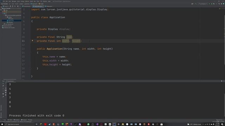Select Display class in project tree
Screen dimensions: 225x126
tap(11, 19)
